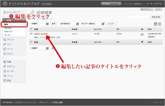
Task: Open the 日付指定なし dropdown
Action: point(69,23)
